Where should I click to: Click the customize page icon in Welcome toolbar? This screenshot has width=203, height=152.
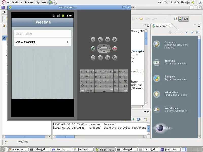point(198,32)
